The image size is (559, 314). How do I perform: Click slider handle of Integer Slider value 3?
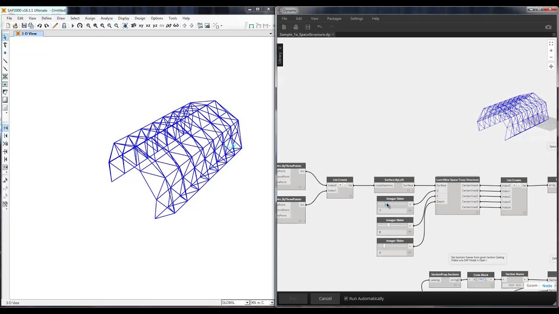tap(384, 246)
